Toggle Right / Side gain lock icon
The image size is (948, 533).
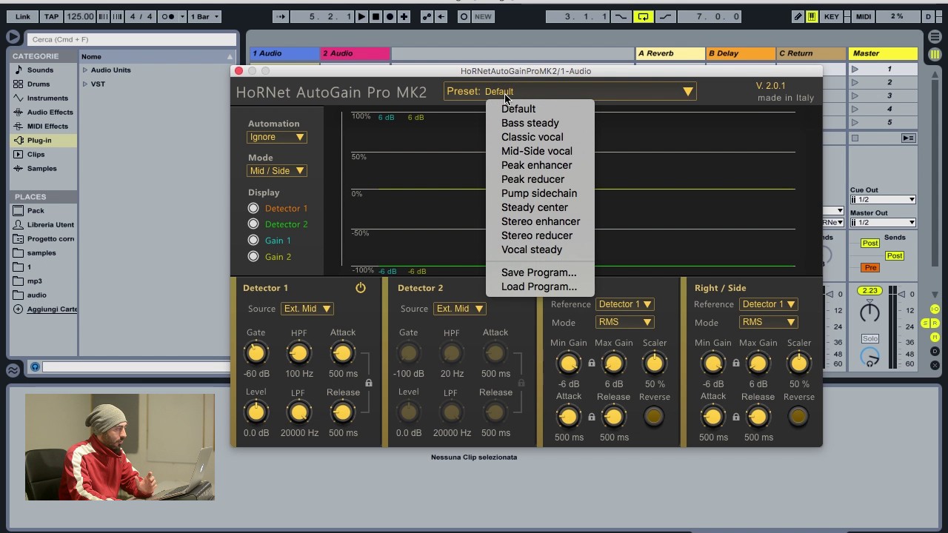(x=735, y=363)
